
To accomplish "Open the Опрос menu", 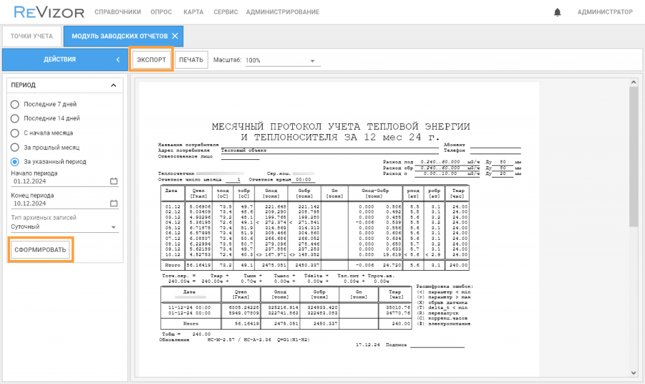I will coord(161,12).
